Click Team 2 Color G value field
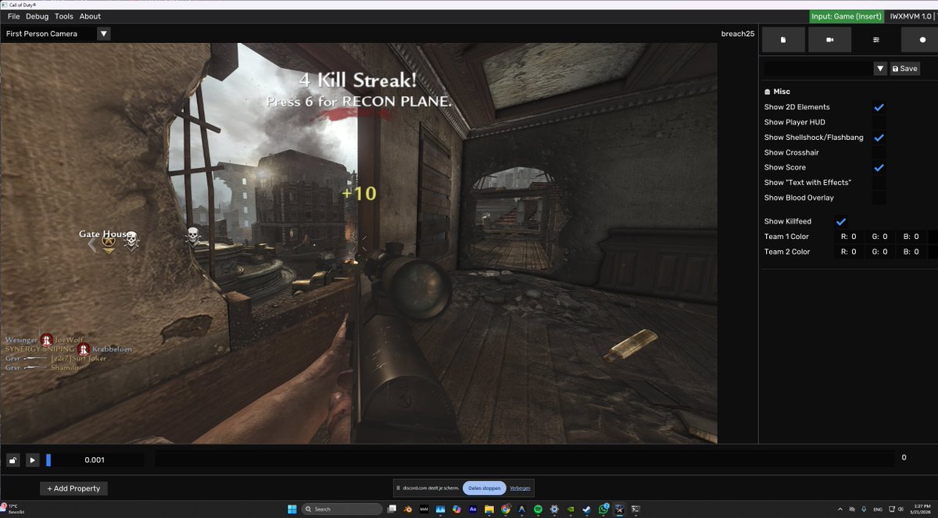Image resolution: width=938 pixels, height=518 pixels. coord(879,252)
